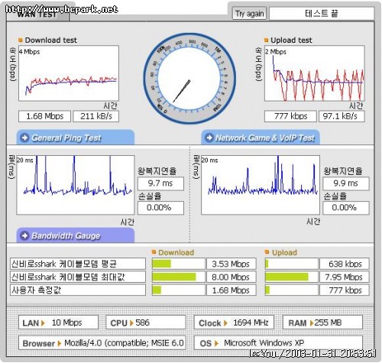
Task: Click the orange bullet beside Upload test
Action: 267,40
